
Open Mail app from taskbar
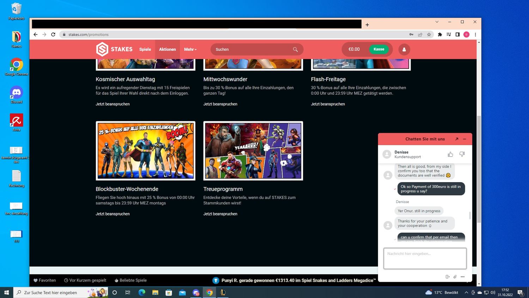point(182,292)
